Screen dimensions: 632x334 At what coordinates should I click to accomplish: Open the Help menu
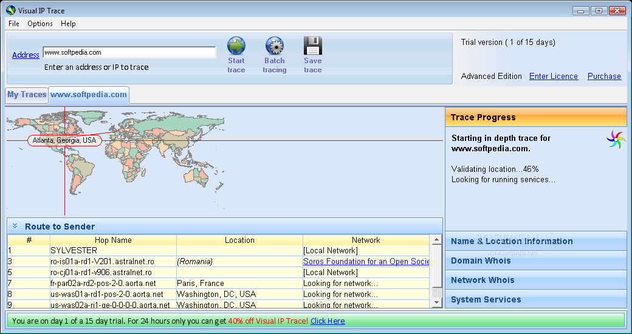point(68,23)
